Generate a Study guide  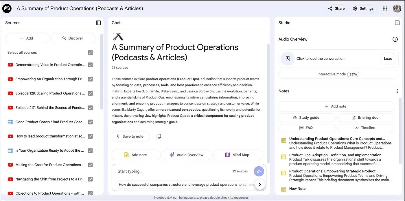pos(307,117)
